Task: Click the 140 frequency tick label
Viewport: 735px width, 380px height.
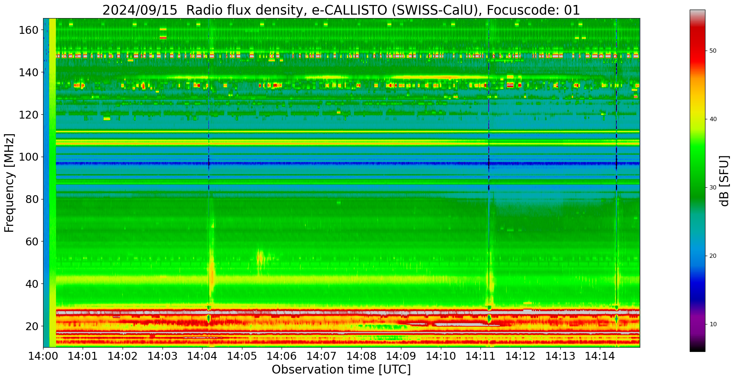Action: point(28,72)
